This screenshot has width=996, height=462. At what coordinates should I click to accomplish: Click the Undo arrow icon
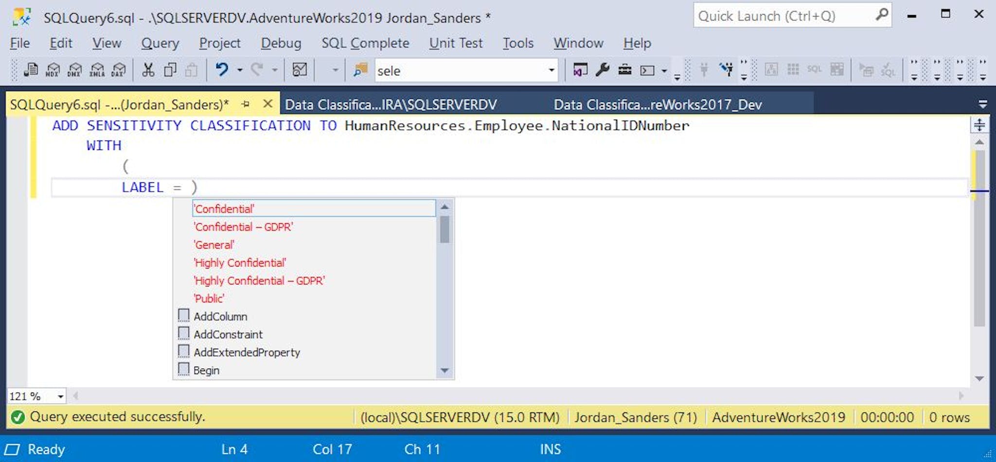[x=222, y=70]
